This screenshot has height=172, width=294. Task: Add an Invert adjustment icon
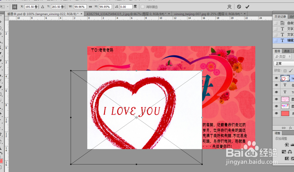pyautogui.click(x=287, y=159)
